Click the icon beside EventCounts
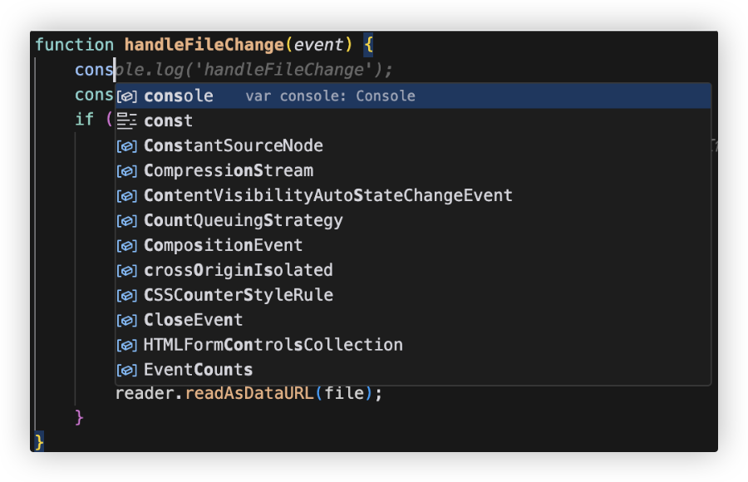Image resolution: width=748 pixels, height=482 pixels. [x=126, y=371]
